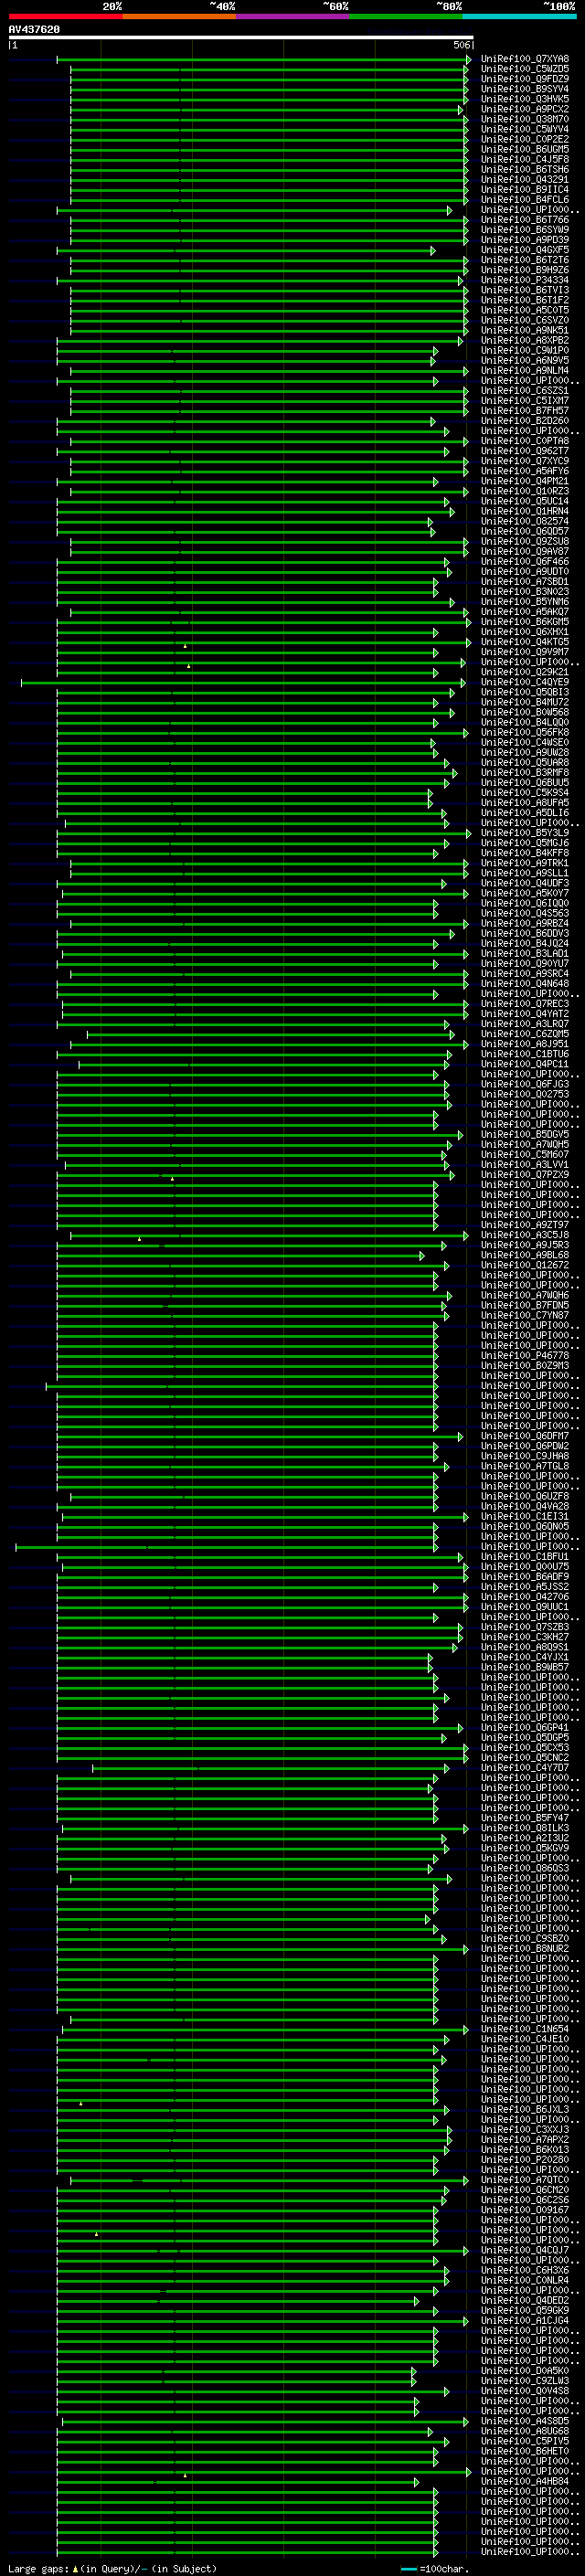Click the cyan ~100% identity legend segment
The height and width of the screenshot is (2576, 585).
click(519, 16)
